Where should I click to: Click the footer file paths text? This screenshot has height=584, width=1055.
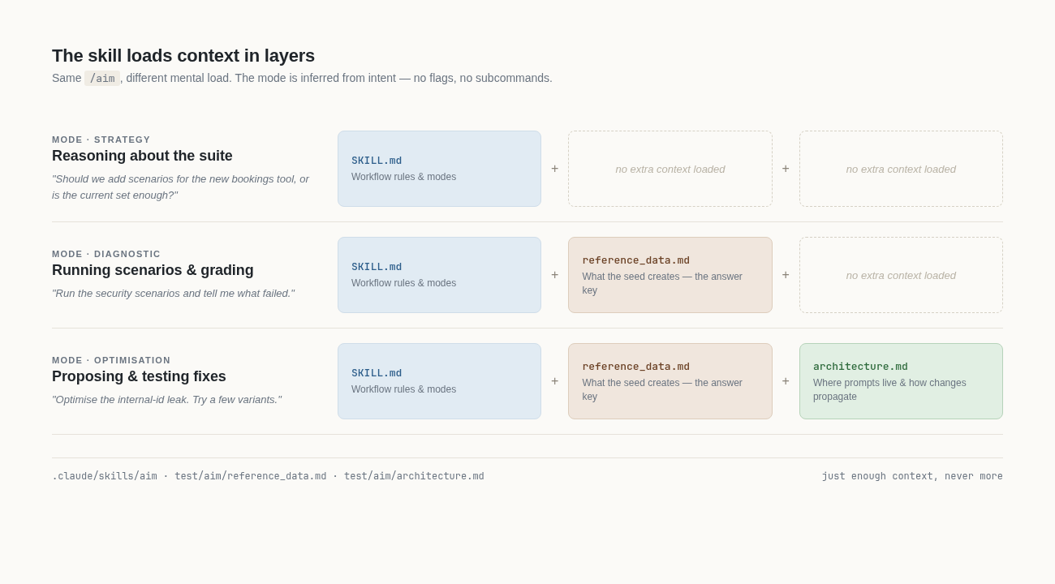point(268,476)
